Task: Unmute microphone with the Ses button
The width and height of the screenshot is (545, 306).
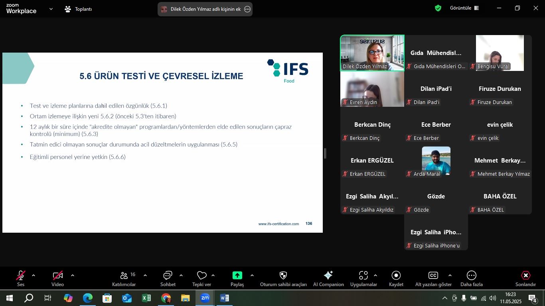Action: coord(21,278)
